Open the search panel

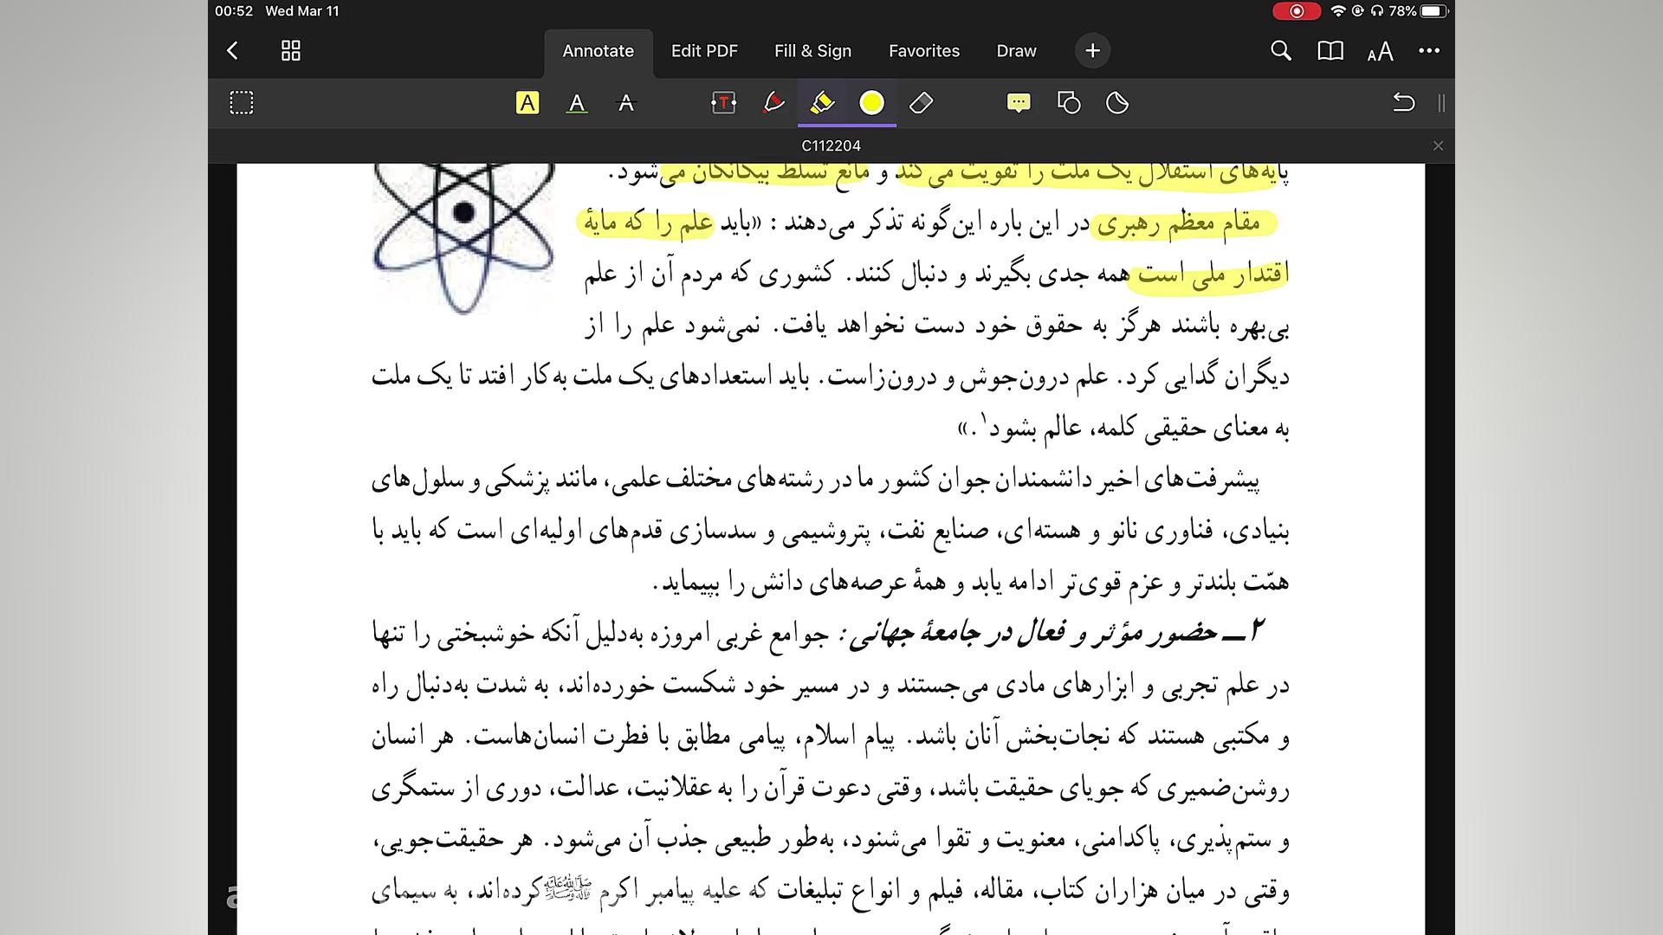point(1280,51)
